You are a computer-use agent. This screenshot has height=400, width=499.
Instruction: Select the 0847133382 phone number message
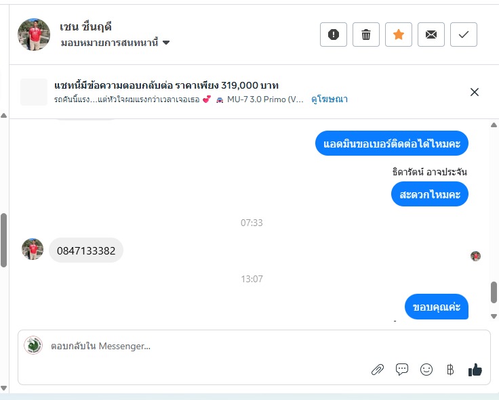coord(86,250)
